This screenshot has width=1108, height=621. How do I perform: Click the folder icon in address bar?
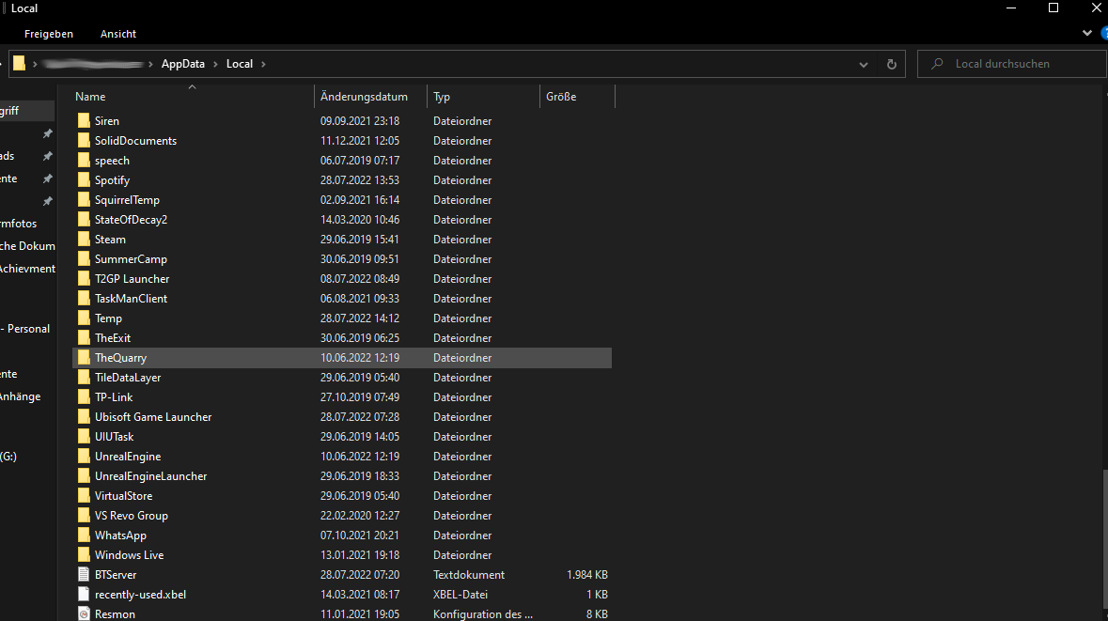[x=19, y=64]
